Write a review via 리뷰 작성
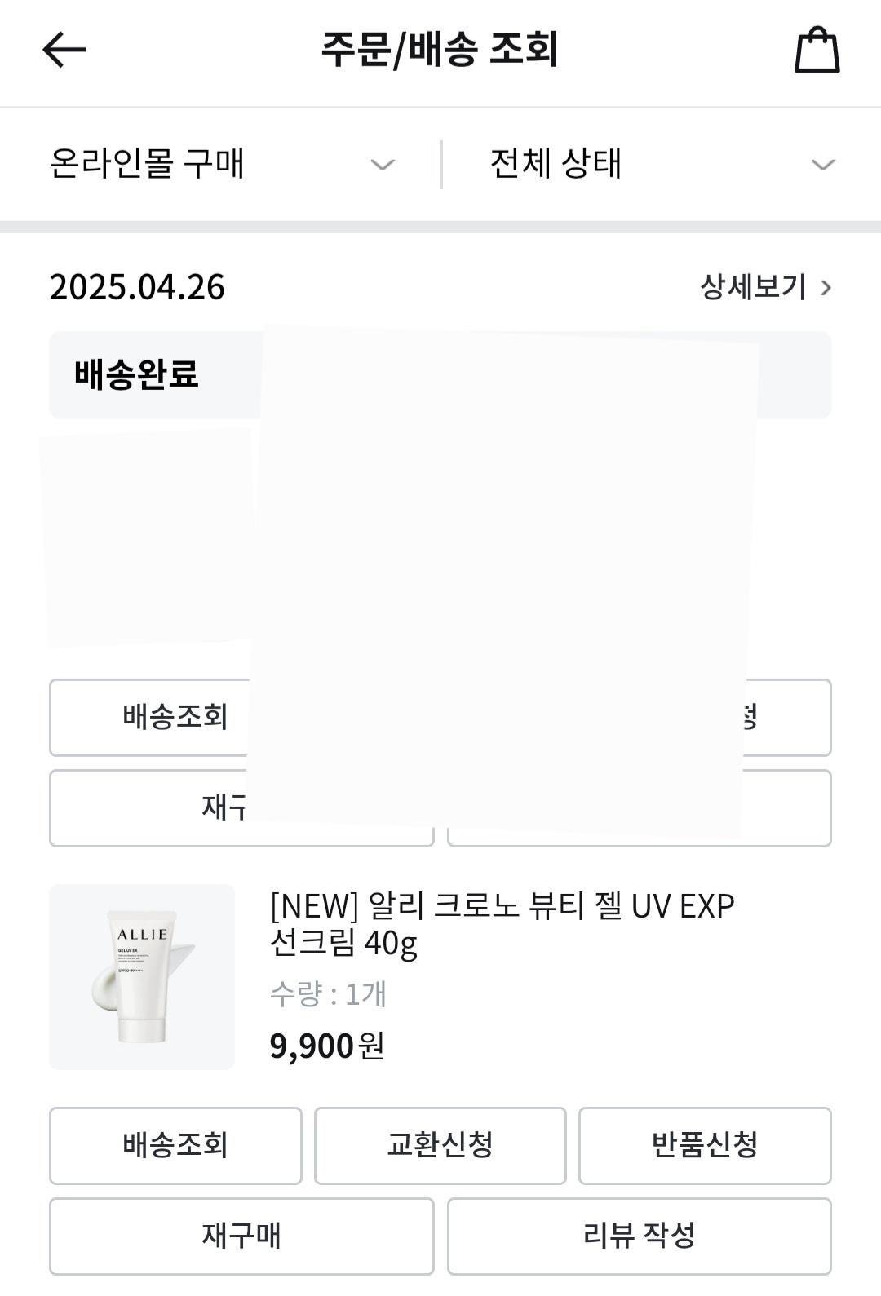The image size is (881, 1296). (640, 1236)
